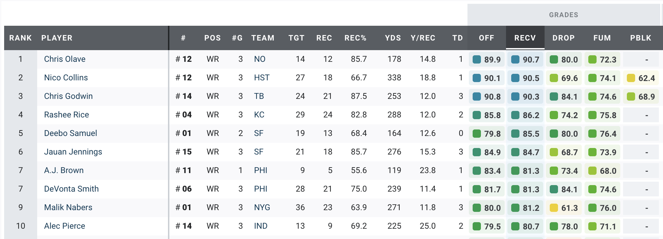The height and width of the screenshot is (239, 663).
Task: Click the NO team link for Olave
Action: point(260,59)
